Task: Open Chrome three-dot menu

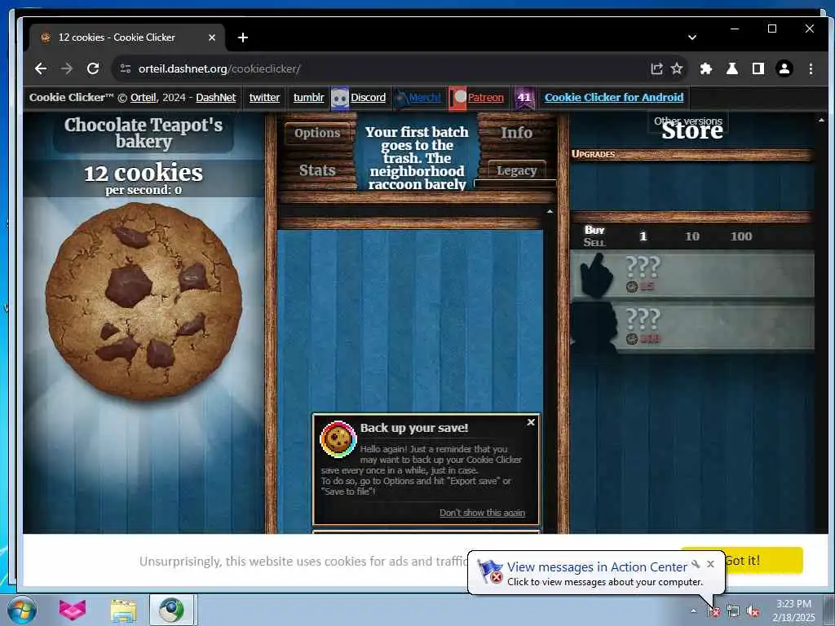Action: click(x=811, y=68)
